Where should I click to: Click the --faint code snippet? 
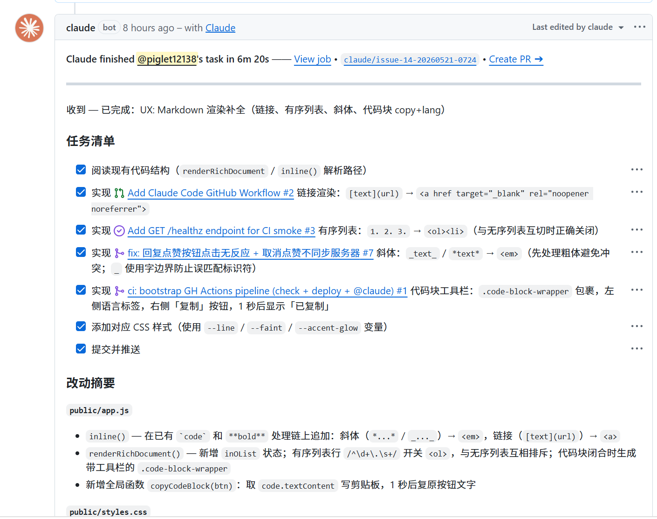click(267, 328)
